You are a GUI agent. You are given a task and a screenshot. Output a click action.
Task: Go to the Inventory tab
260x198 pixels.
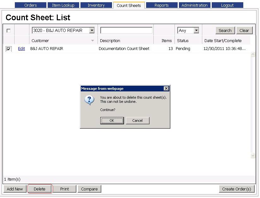(x=96, y=5)
